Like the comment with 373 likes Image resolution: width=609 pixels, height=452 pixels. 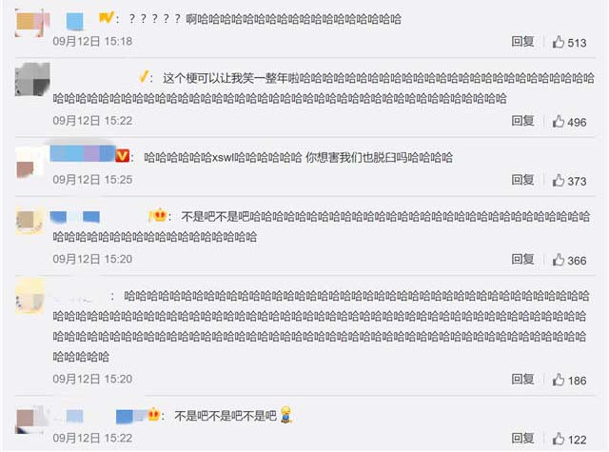[559, 180]
